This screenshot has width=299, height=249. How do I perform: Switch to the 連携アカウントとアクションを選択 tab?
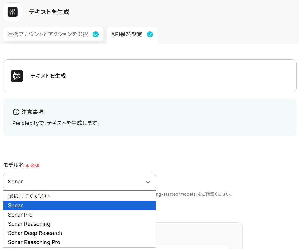click(x=48, y=34)
